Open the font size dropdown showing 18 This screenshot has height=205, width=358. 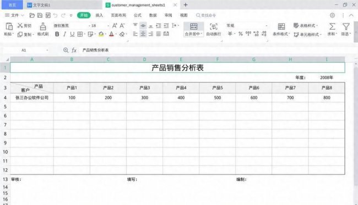100,25
